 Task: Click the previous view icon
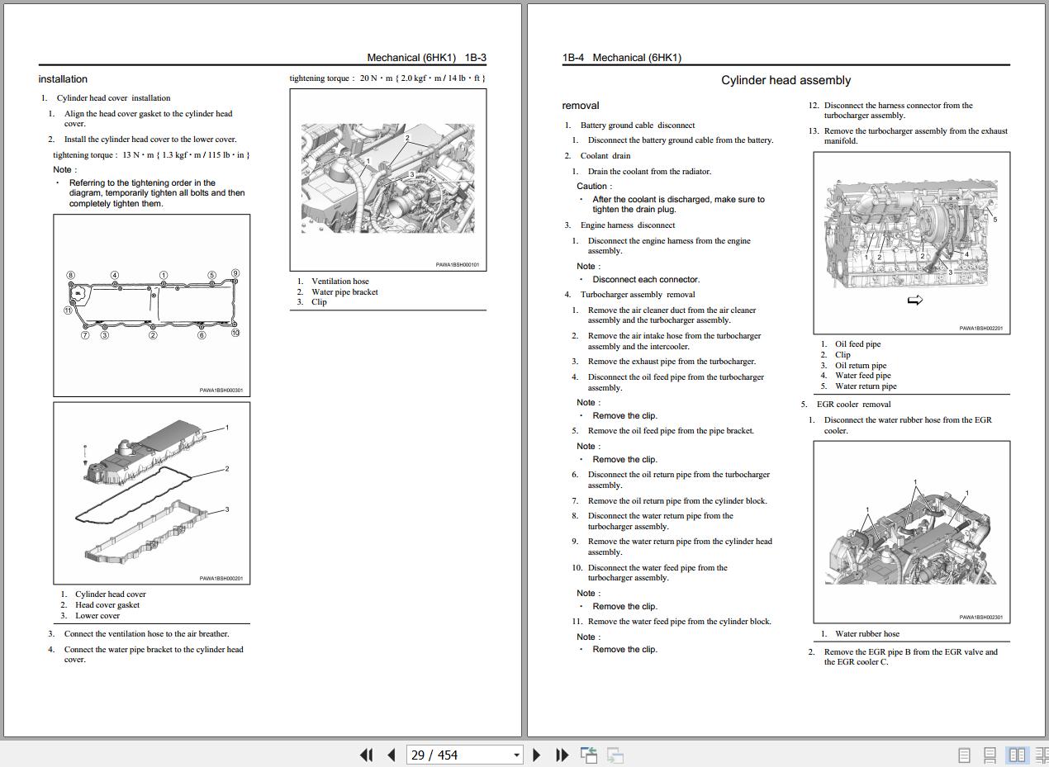click(589, 755)
